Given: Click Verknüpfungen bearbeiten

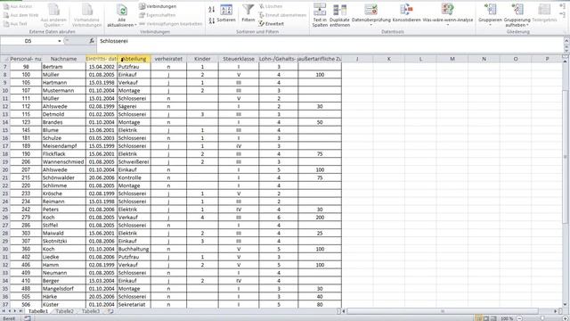Looking at the screenshot, I should pyautogui.click(x=170, y=24).
